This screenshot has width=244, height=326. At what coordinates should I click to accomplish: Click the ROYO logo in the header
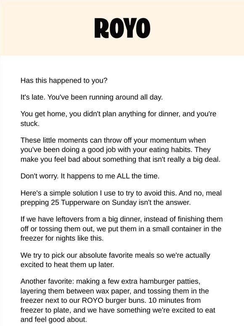click(x=122, y=28)
